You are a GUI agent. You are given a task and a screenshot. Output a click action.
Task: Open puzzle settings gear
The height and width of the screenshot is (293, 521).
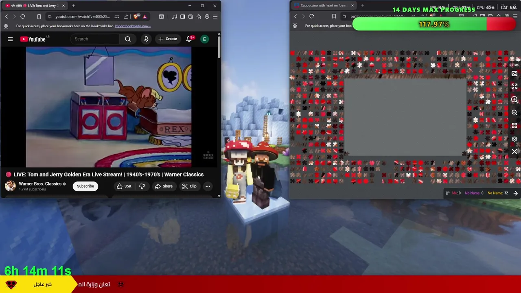point(514,139)
